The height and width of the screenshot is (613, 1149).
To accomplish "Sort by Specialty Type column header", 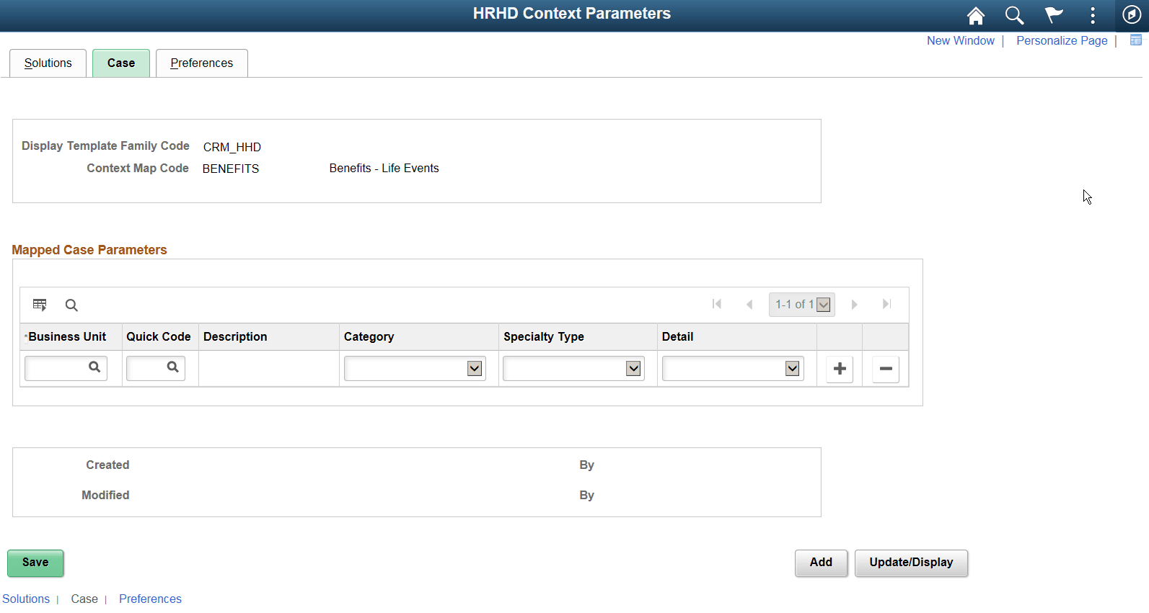I will [544, 337].
